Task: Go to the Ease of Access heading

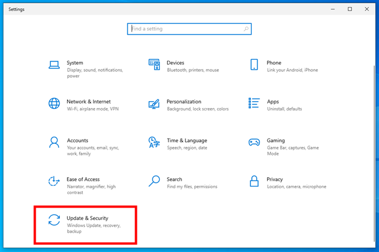Action: coord(83,179)
